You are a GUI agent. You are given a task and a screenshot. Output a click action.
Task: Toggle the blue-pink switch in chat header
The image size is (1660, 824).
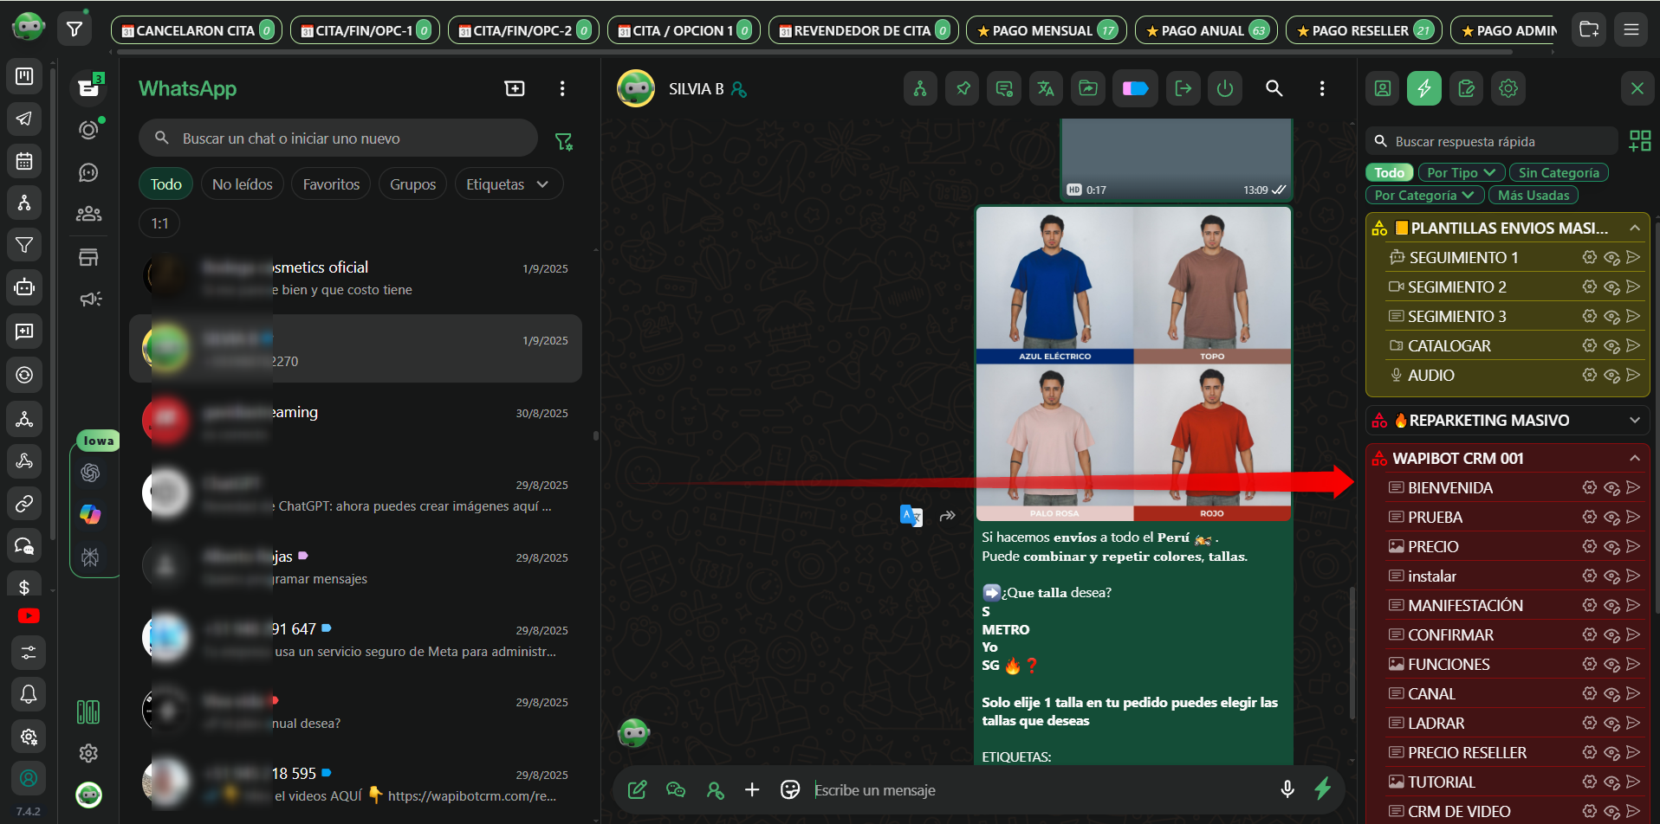tap(1135, 88)
